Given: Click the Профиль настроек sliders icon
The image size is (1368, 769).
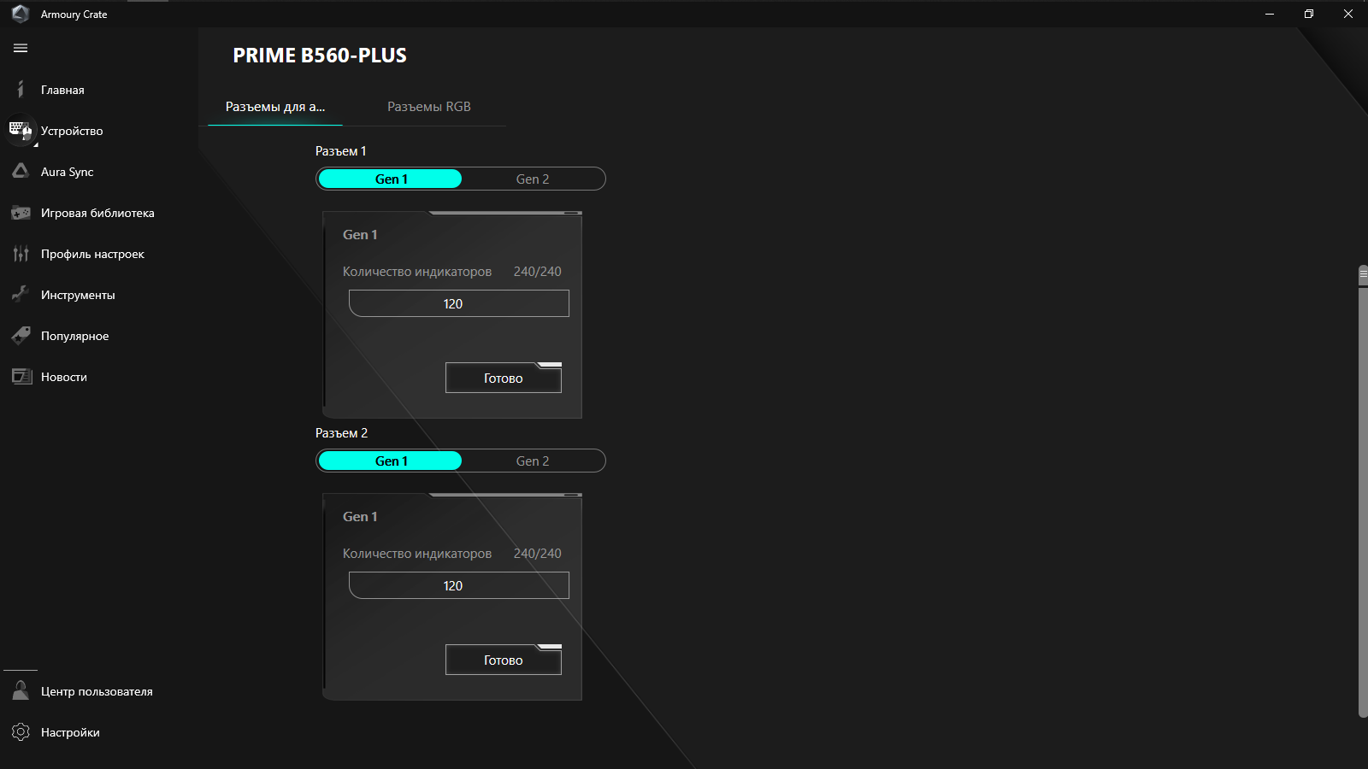Looking at the screenshot, I should tap(21, 254).
